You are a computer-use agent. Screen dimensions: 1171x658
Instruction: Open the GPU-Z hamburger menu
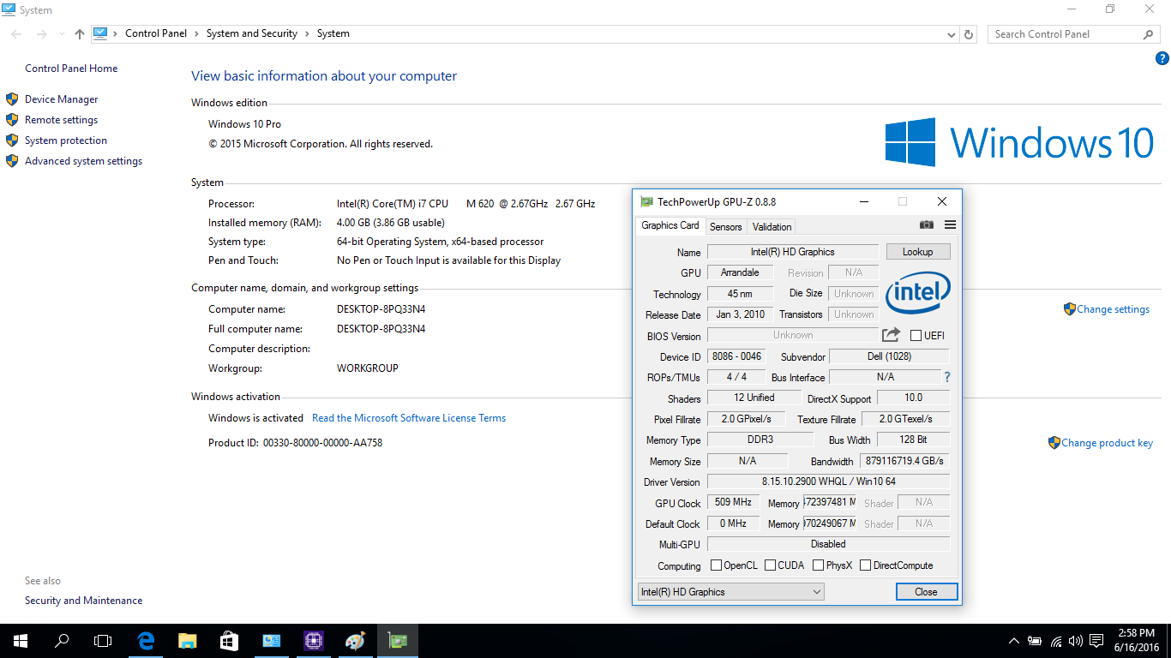coord(950,225)
